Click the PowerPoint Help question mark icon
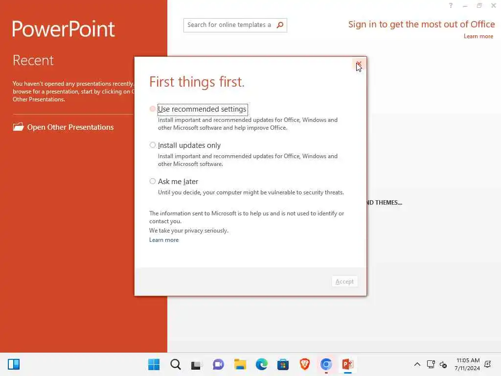This screenshot has width=501, height=376. [x=451, y=5]
